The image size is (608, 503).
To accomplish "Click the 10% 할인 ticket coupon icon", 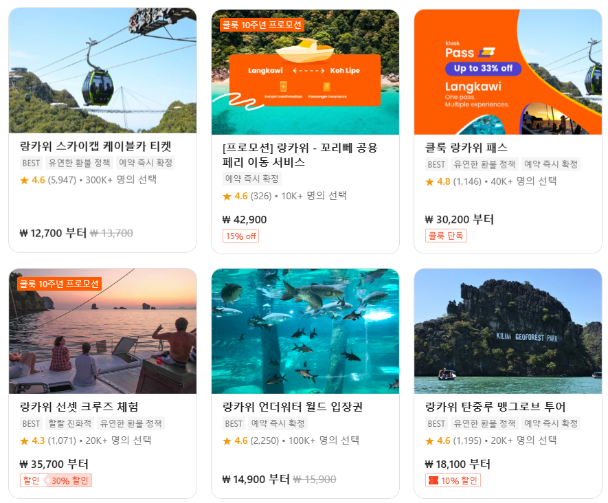I will pyautogui.click(x=433, y=480).
